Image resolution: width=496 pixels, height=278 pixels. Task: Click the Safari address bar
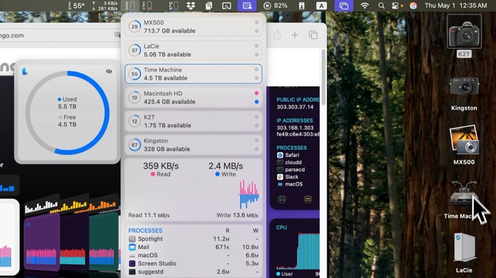(x=60, y=36)
